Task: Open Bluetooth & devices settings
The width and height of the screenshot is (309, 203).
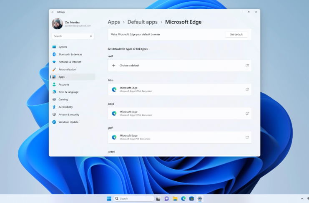Action: click(73, 54)
